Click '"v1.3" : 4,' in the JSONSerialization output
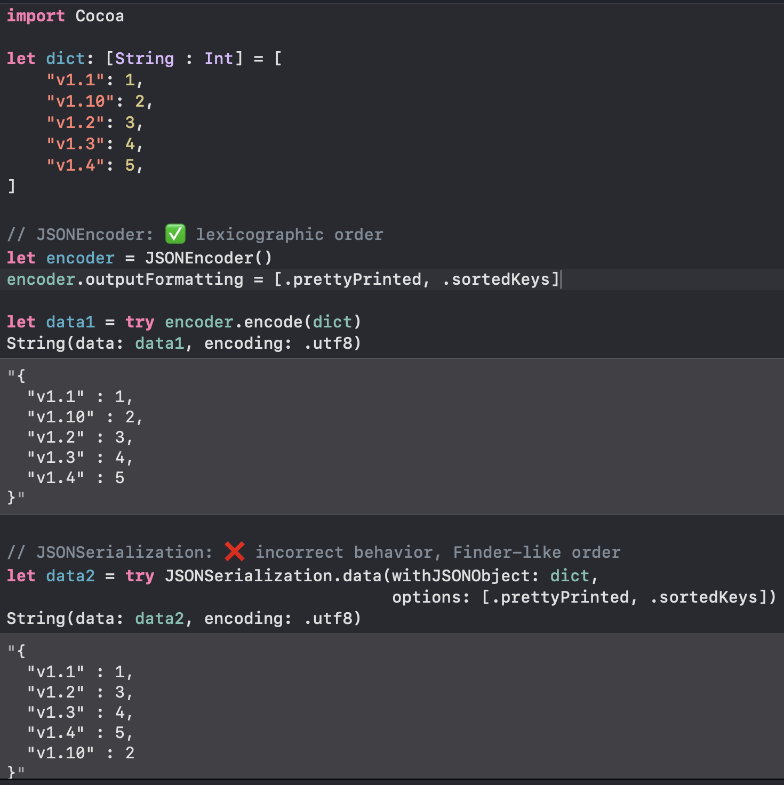The image size is (784, 785). click(x=80, y=712)
